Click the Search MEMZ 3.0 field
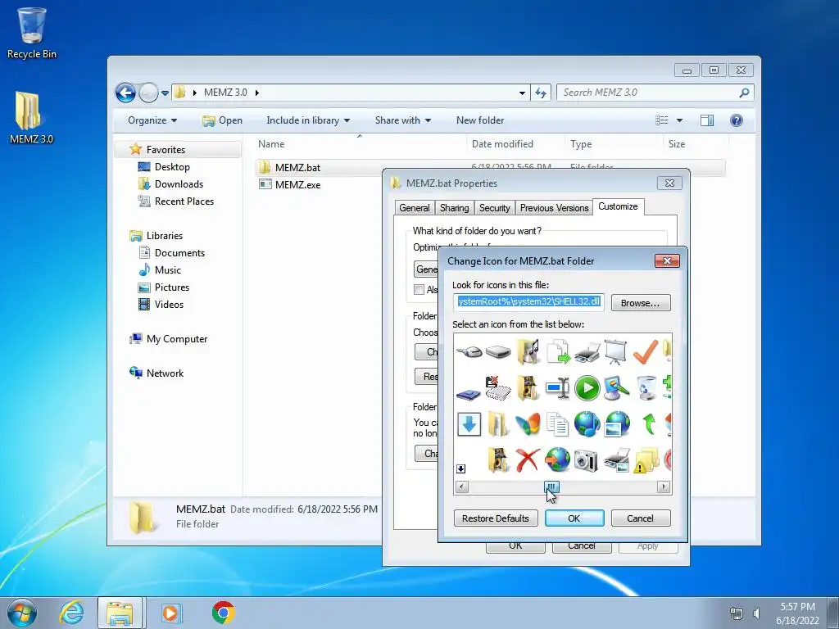Viewport: 839px width, 629px height. click(x=655, y=93)
